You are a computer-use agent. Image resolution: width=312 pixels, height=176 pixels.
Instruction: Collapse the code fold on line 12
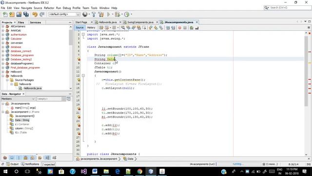click(x=83, y=76)
